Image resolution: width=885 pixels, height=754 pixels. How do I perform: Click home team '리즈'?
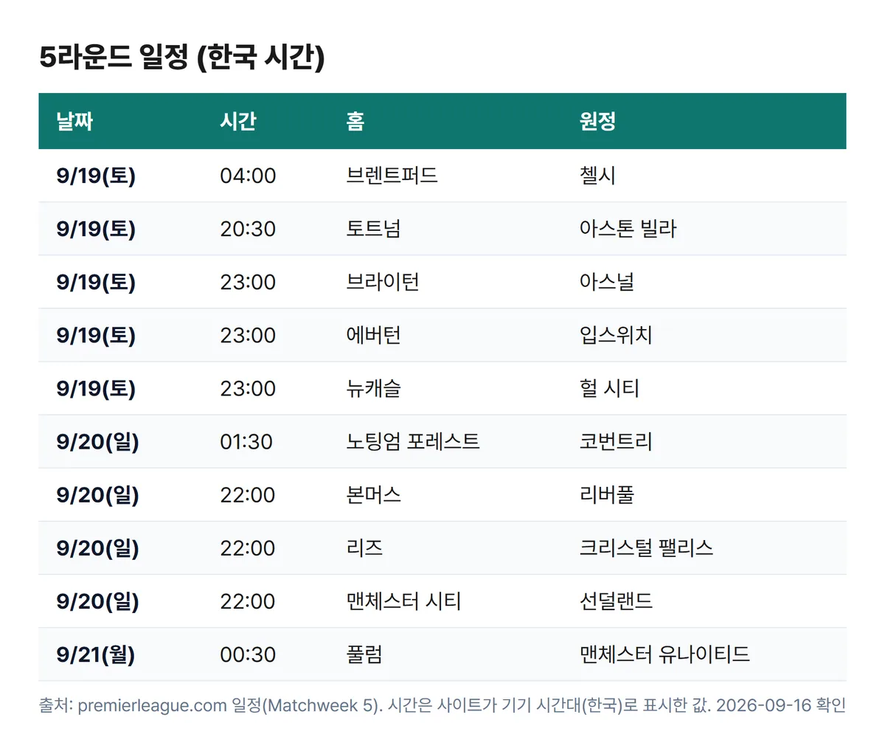coord(364,547)
